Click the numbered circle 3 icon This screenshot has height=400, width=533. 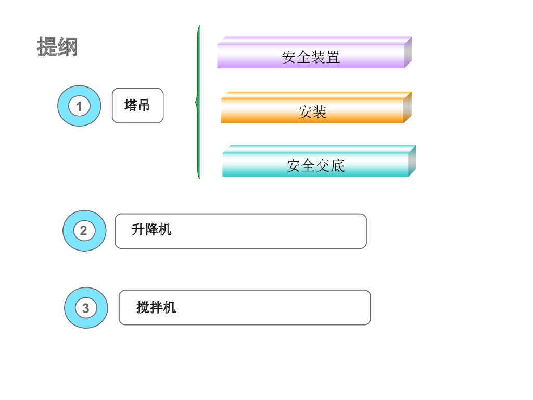click(86, 308)
